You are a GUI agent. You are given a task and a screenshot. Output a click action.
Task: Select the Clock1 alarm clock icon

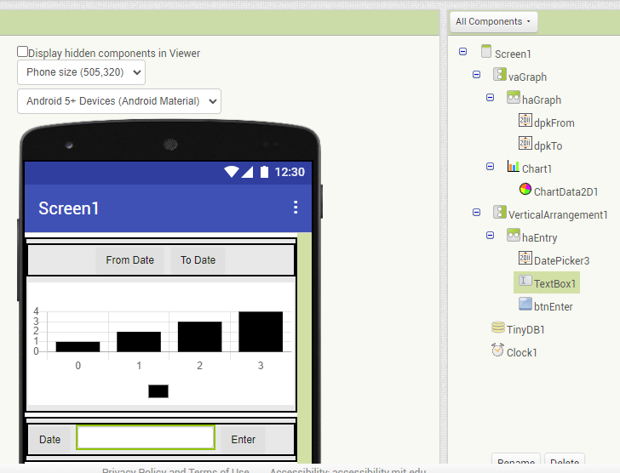tap(498, 350)
